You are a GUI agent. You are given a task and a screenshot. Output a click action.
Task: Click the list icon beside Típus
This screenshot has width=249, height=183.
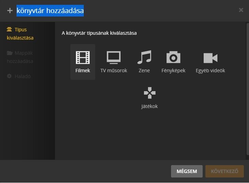(x=9, y=30)
